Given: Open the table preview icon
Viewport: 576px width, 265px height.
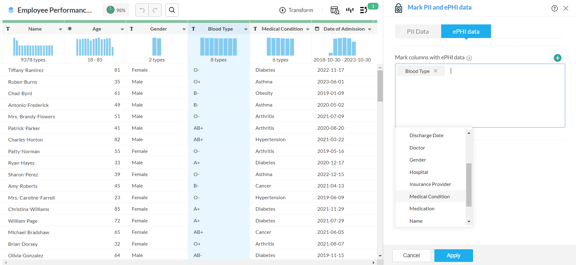Looking at the screenshot, I should click(335, 10).
